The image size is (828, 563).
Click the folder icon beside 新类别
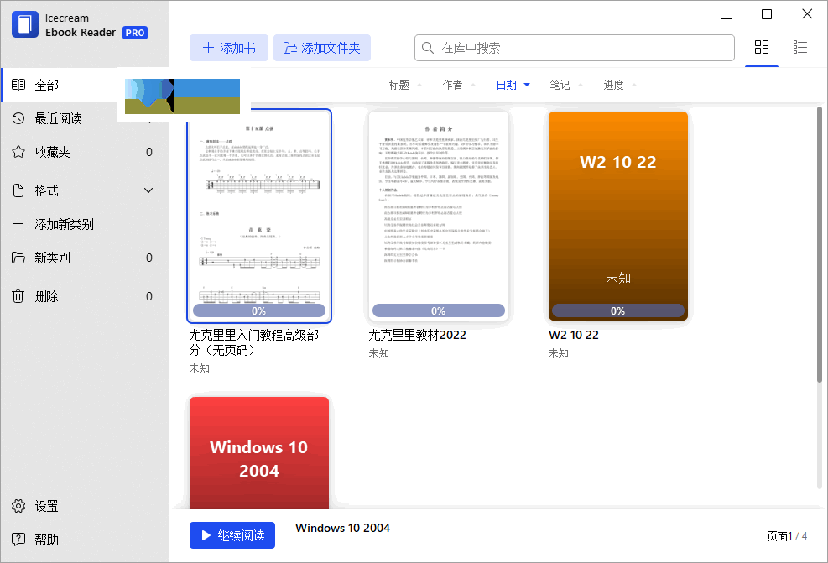click(x=18, y=258)
